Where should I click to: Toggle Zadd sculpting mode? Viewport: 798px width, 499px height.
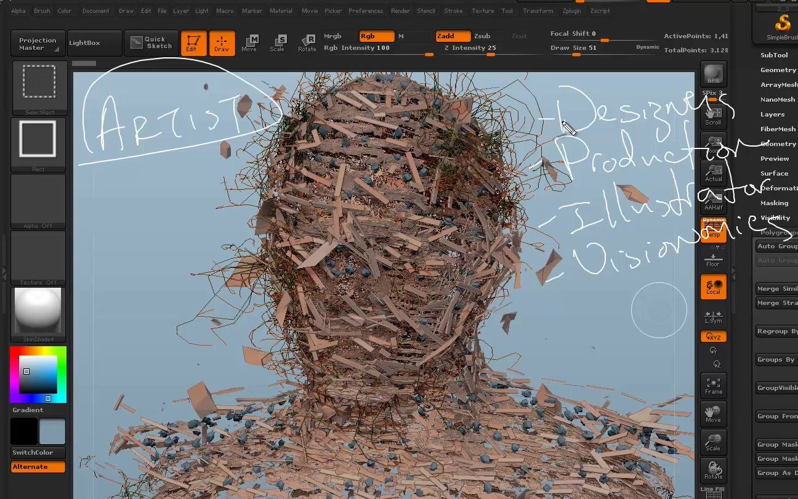[x=453, y=36]
